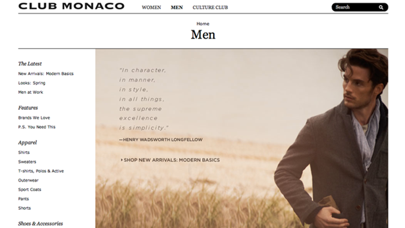The image size is (405, 228).
Task: Browse the Pants category
Action: click(x=23, y=199)
